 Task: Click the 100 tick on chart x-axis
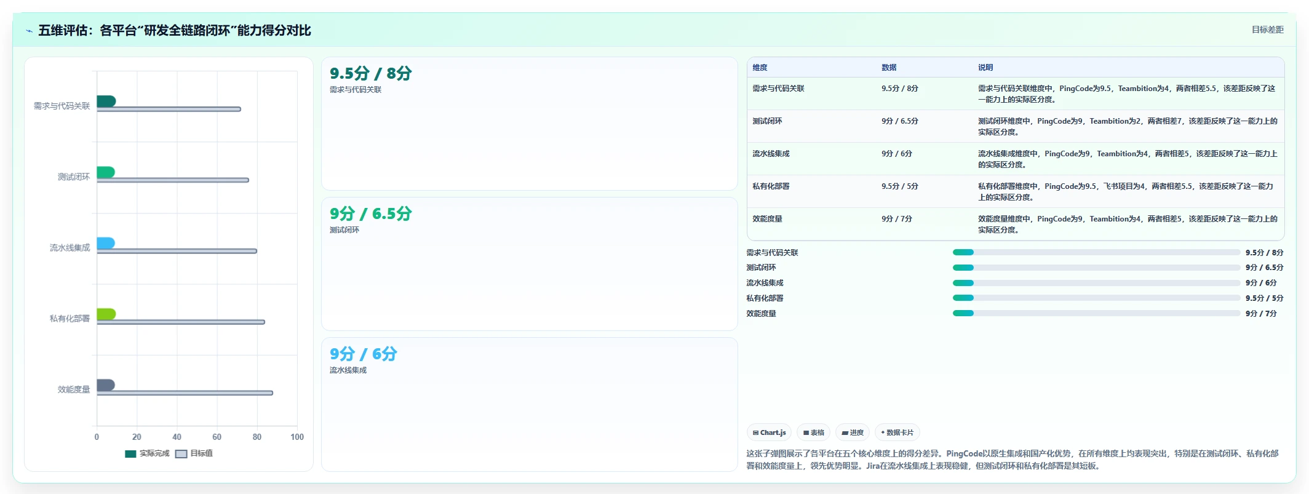click(x=297, y=437)
